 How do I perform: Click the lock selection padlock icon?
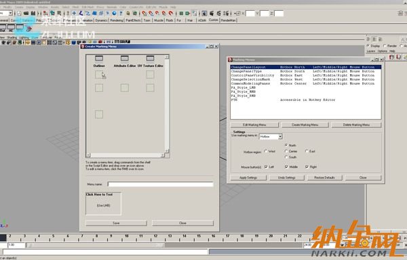128,14
